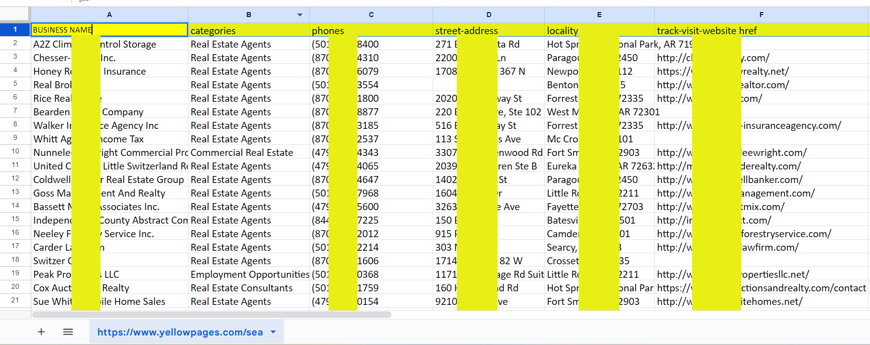Image resolution: width=870 pixels, height=345 pixels.
Task: Select column F header
Action: (761, 15)
